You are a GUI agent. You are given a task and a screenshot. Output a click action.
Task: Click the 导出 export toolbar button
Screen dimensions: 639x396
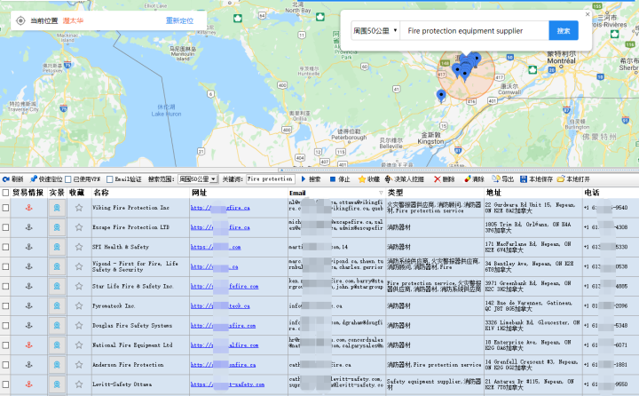point(503,179)
